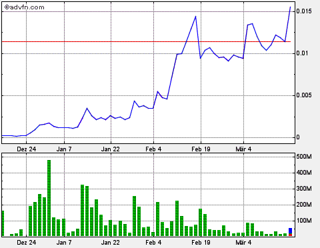Click the red horizontal reference line
This screenshot has width=320, height=248.
tap(146, 41)
